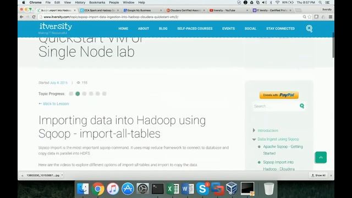Open Skype from the Dock
Image resolution: width=352 pixels, height=198 pixels.
point(202,189)
